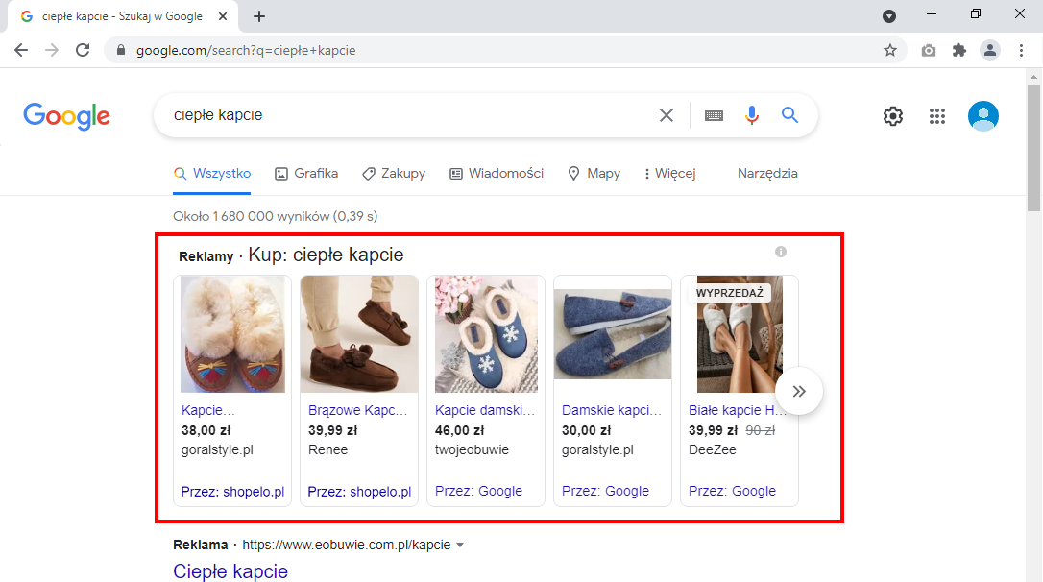The height and width of the screenshot is (582, 1043).
Task: Close the 'ciepłe kapcie' tab
Action: [x=223, y=16]
